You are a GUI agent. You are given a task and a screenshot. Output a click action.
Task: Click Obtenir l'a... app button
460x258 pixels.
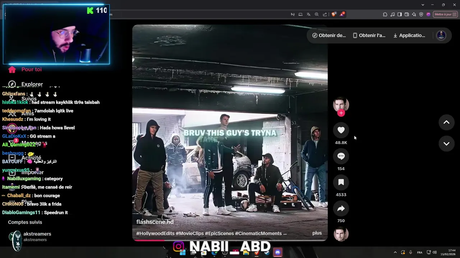click(369, 35)
